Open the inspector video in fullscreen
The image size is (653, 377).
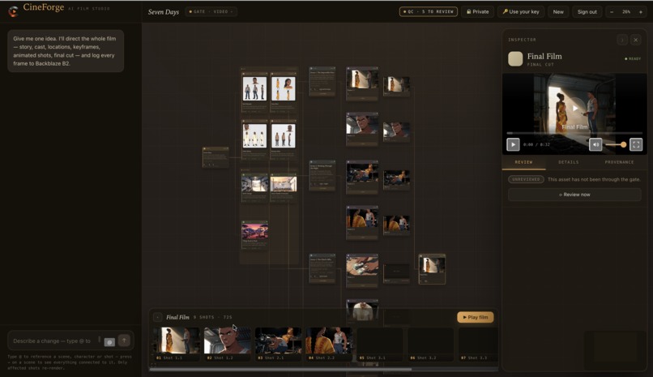click(636, 144)
